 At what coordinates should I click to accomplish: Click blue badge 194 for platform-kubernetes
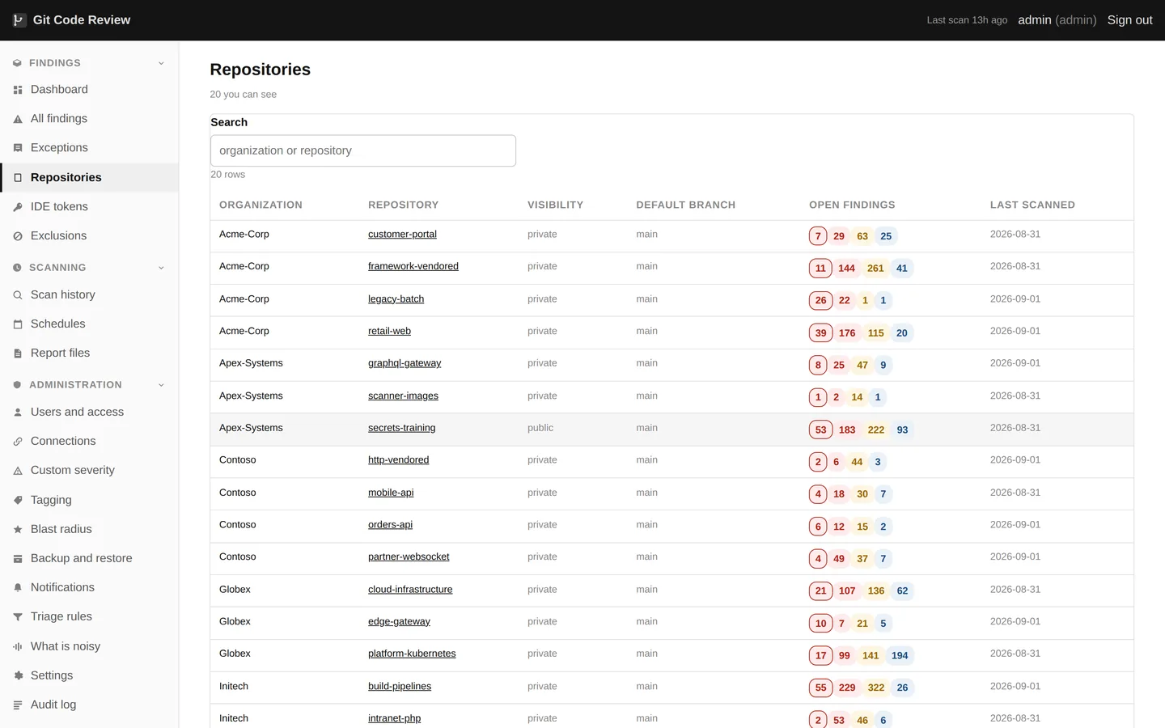[x=900, y=656]
